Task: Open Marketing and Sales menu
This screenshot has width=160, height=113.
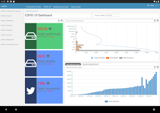Action: tap(61, 7)
